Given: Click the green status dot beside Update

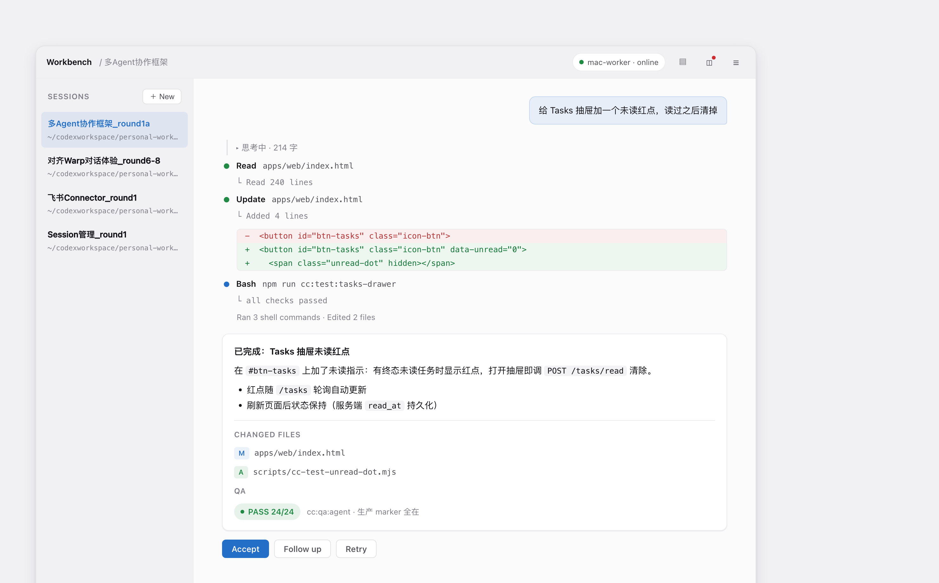Looking at the screenshot, I should [227, 200].
